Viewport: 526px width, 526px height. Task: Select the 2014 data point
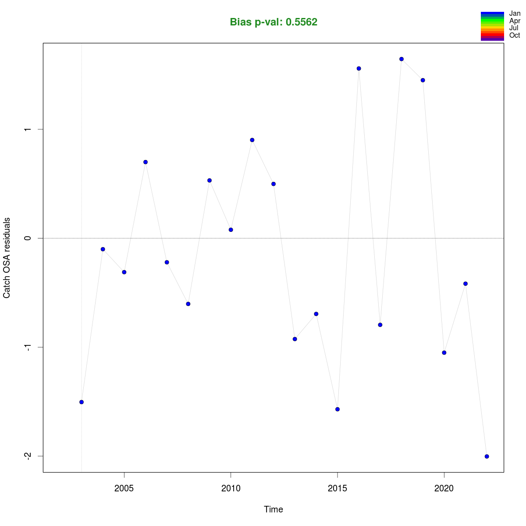pos(316,314)
